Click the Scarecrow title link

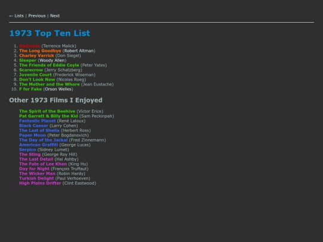click(x=31, y=70)
